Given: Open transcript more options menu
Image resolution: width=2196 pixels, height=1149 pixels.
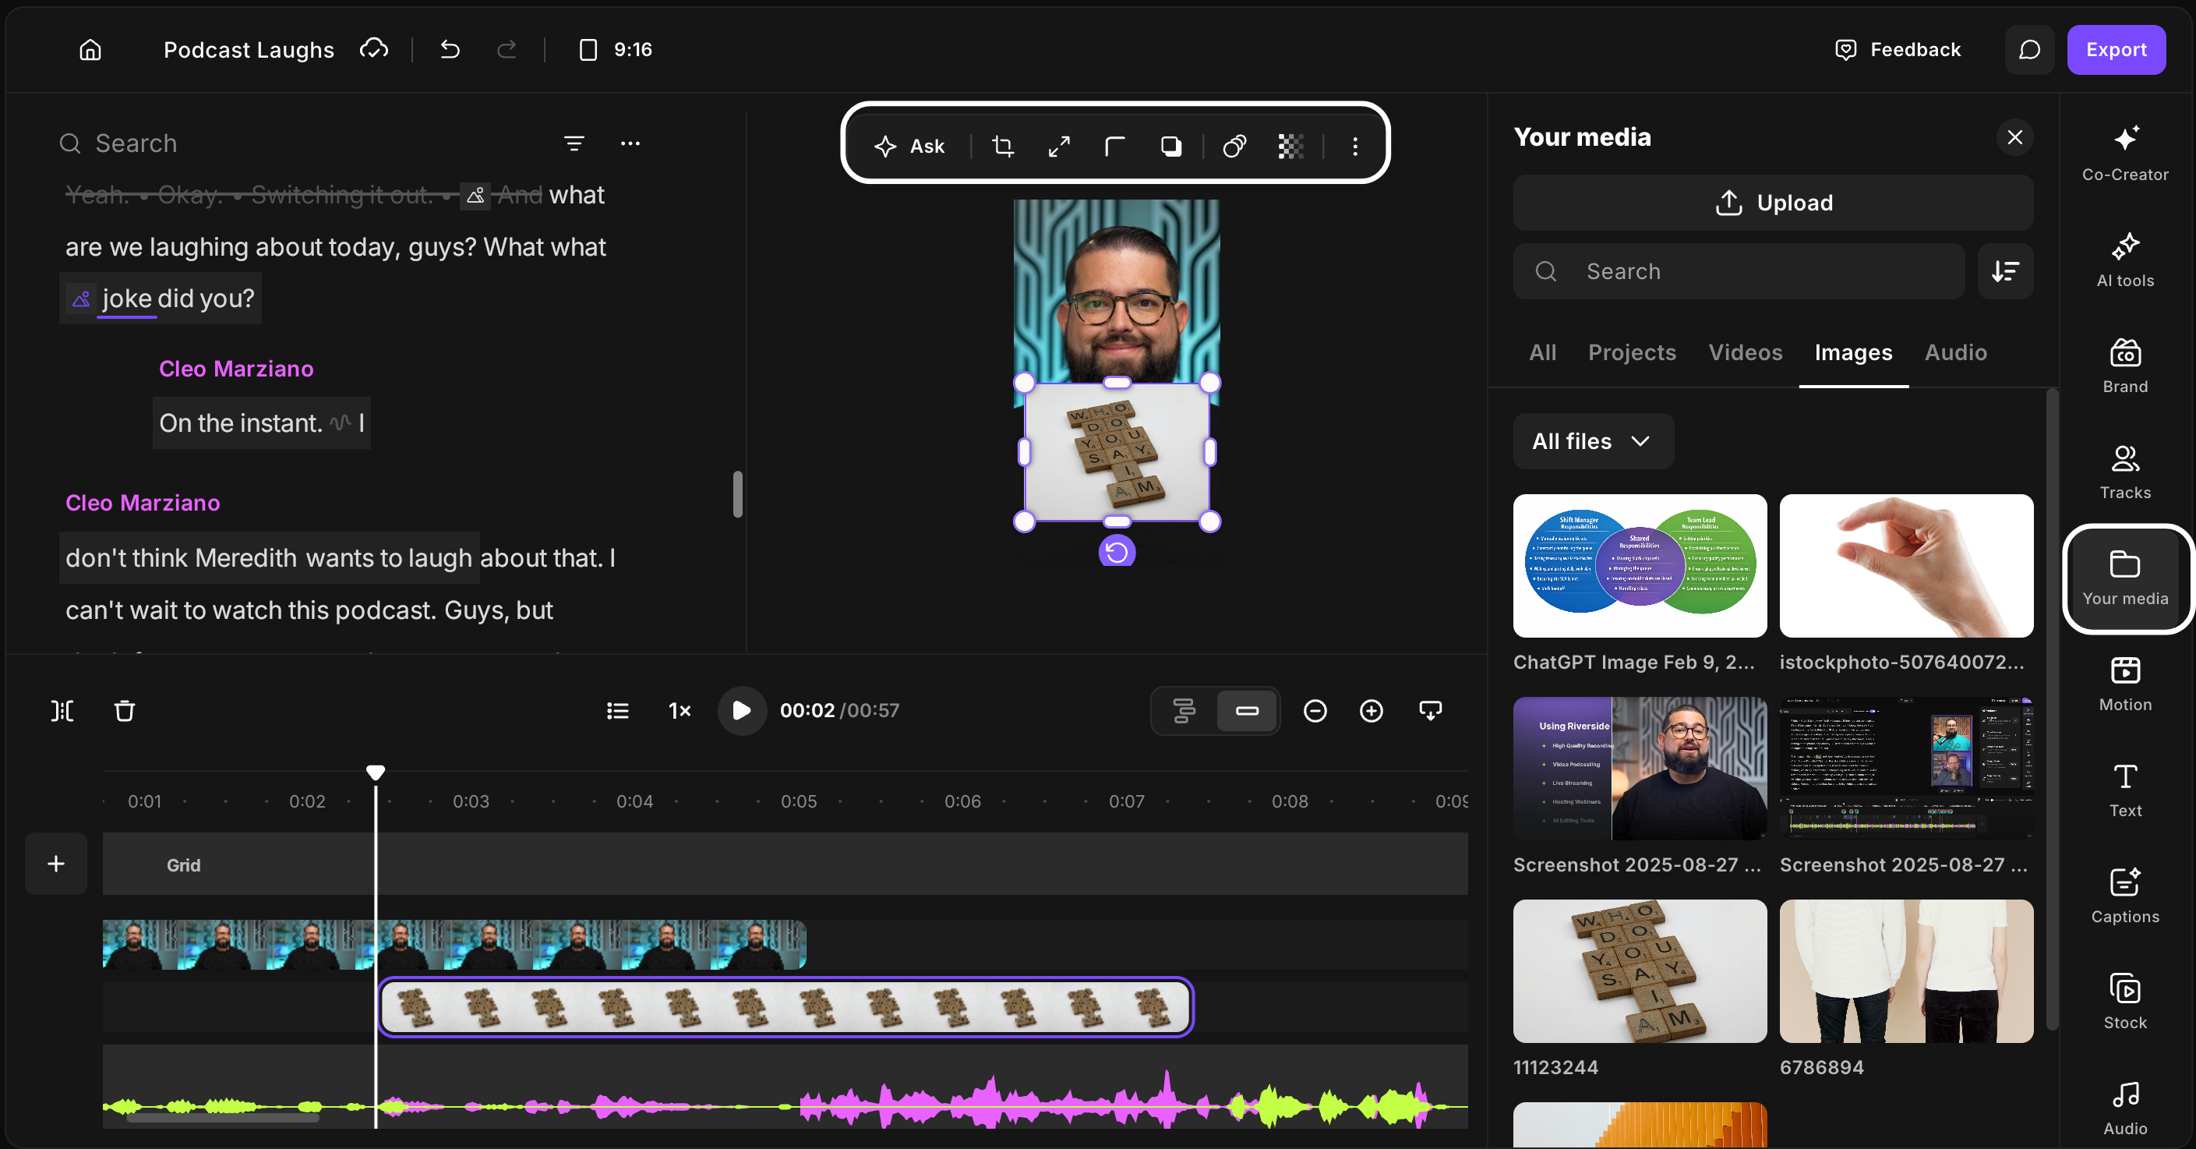Looking at the screenshot, I should click(x=630, y=143).
